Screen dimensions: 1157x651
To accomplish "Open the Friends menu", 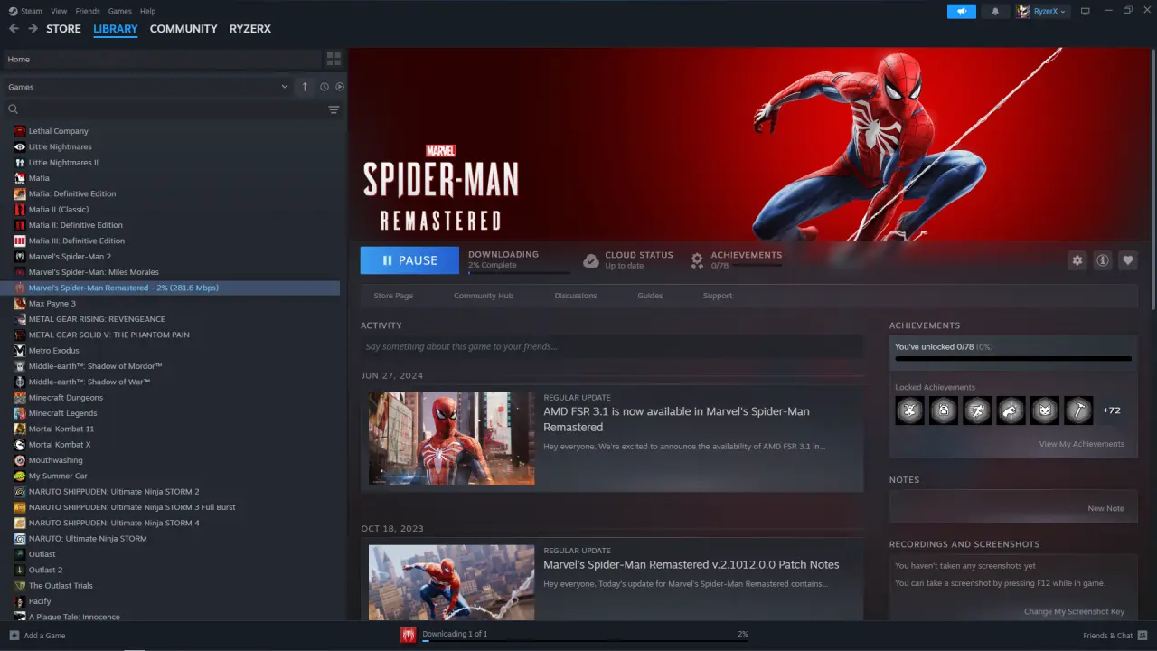I will pos(88,11).
